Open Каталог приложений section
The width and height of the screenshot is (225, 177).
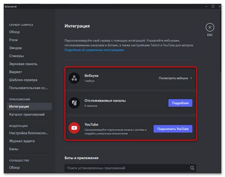click(x=27, y=114)
